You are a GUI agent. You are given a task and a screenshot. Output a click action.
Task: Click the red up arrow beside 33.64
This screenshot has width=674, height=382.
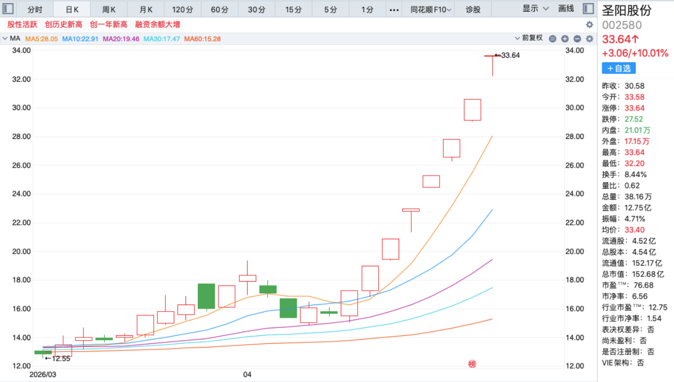coord(636,39)
